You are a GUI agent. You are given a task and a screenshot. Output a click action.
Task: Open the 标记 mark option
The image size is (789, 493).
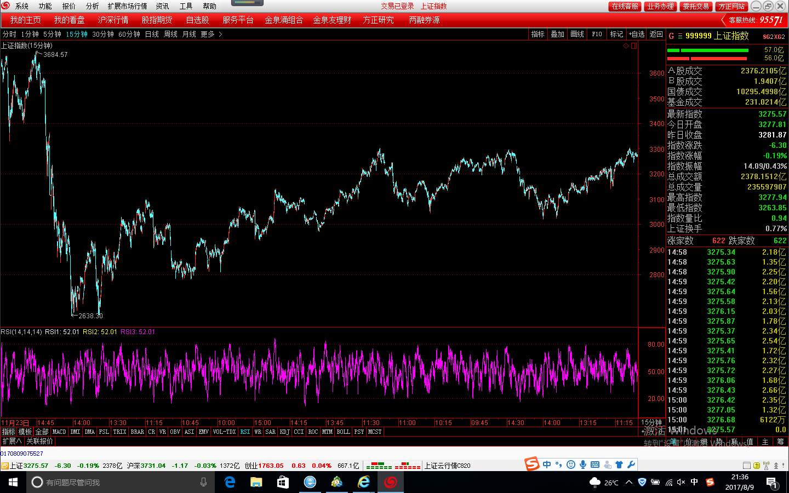pos(617,34)
